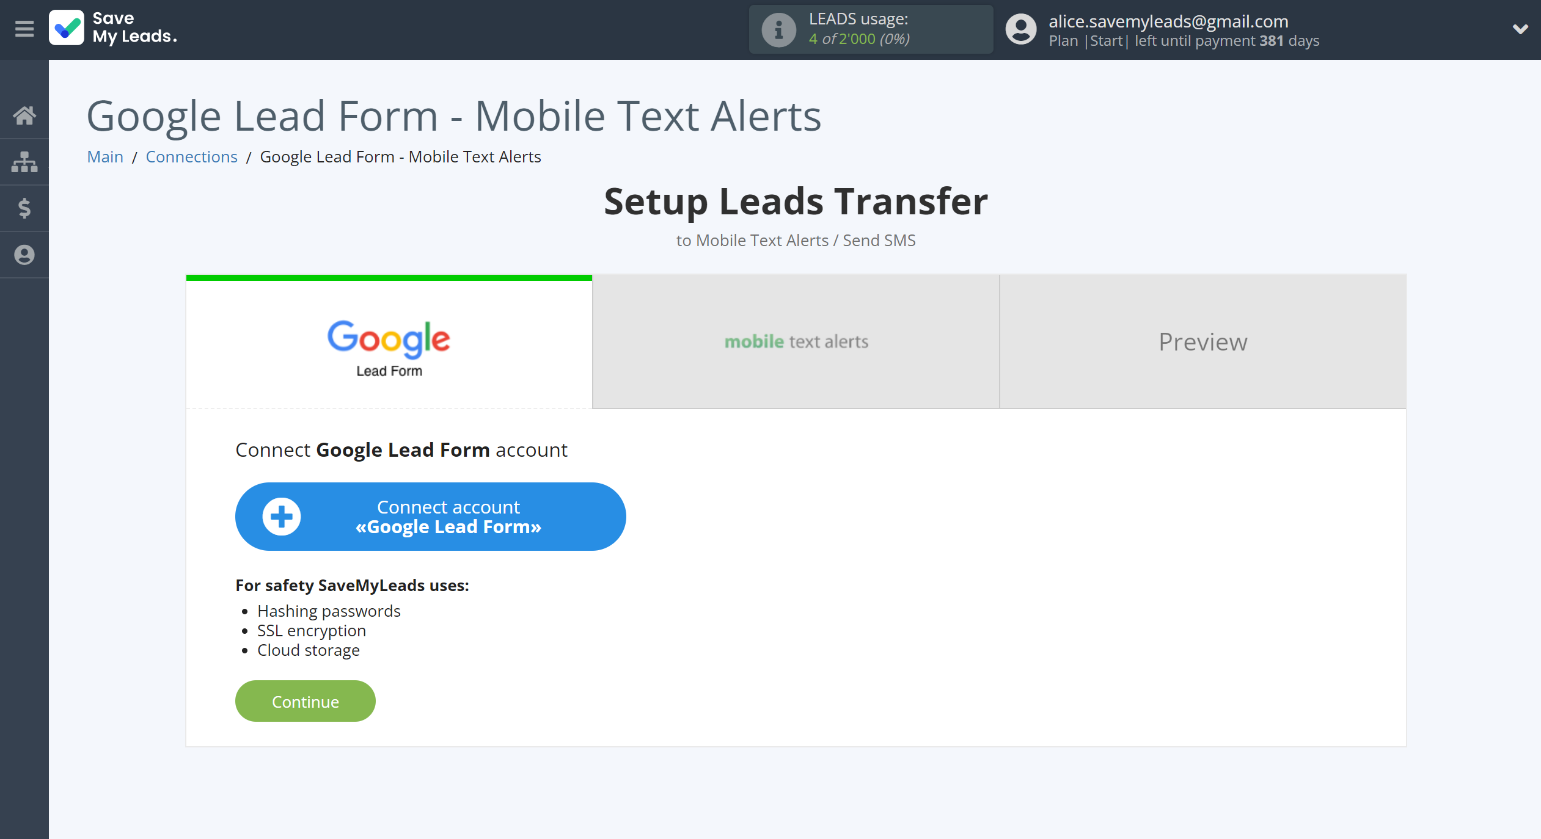Navigate to Main breadcrumb link
Viewport: 1541px width, 839px height.
(x=106, y=156)
